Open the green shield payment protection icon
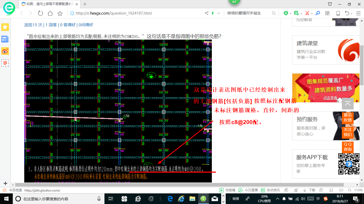Viewport: 364px width, 204px height. [286, 13]
